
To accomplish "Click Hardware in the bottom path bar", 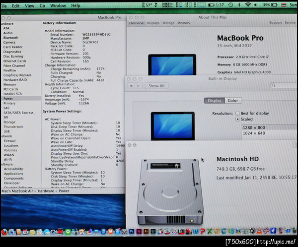I will coord(46,191).
